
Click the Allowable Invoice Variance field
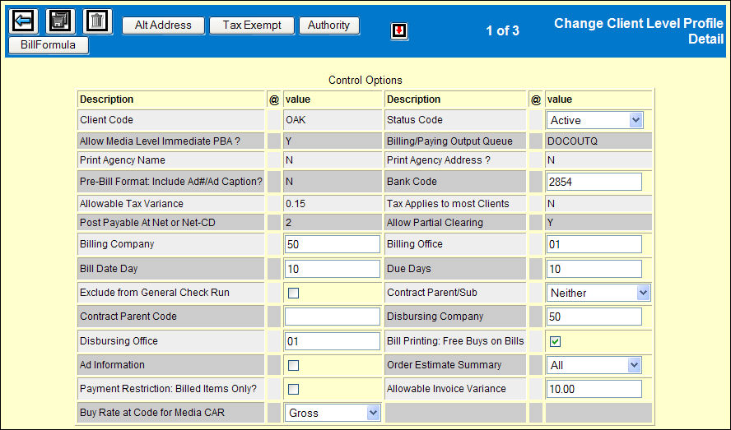[594, 389]
